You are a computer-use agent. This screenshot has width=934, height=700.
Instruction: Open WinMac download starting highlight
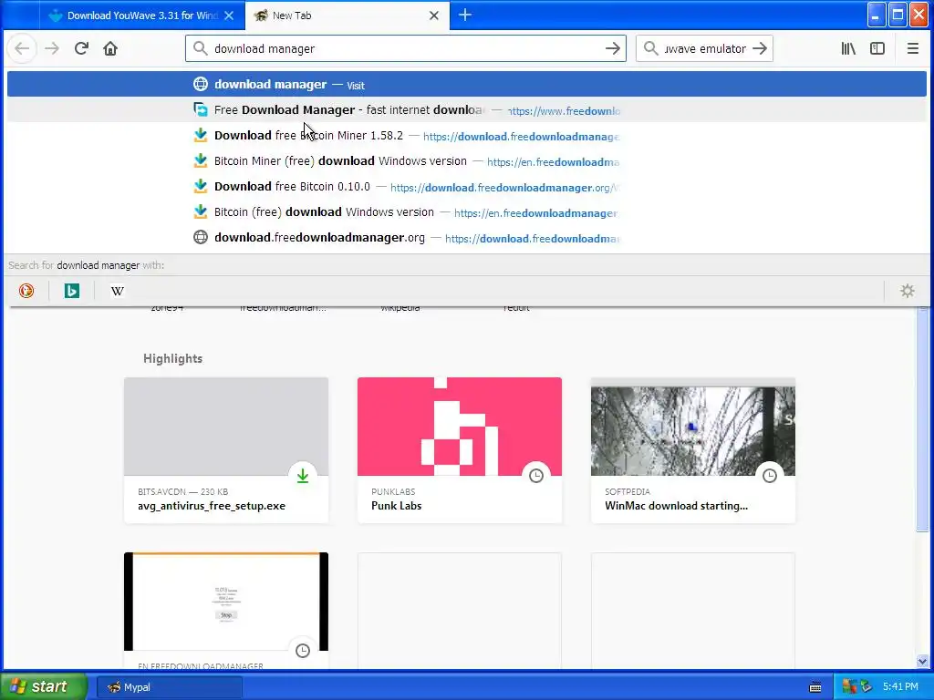pyautogui.click(x=693, y=450)
